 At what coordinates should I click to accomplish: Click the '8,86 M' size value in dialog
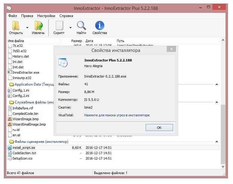[x=89, y=92]
